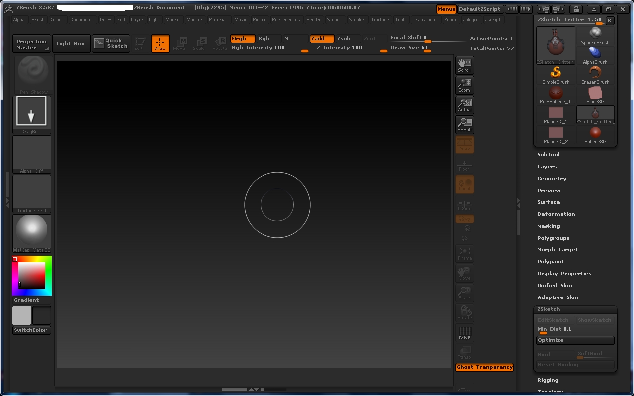Expand the Adaptive Skin section
Screen dimensions: 634x396
(558, 297)
